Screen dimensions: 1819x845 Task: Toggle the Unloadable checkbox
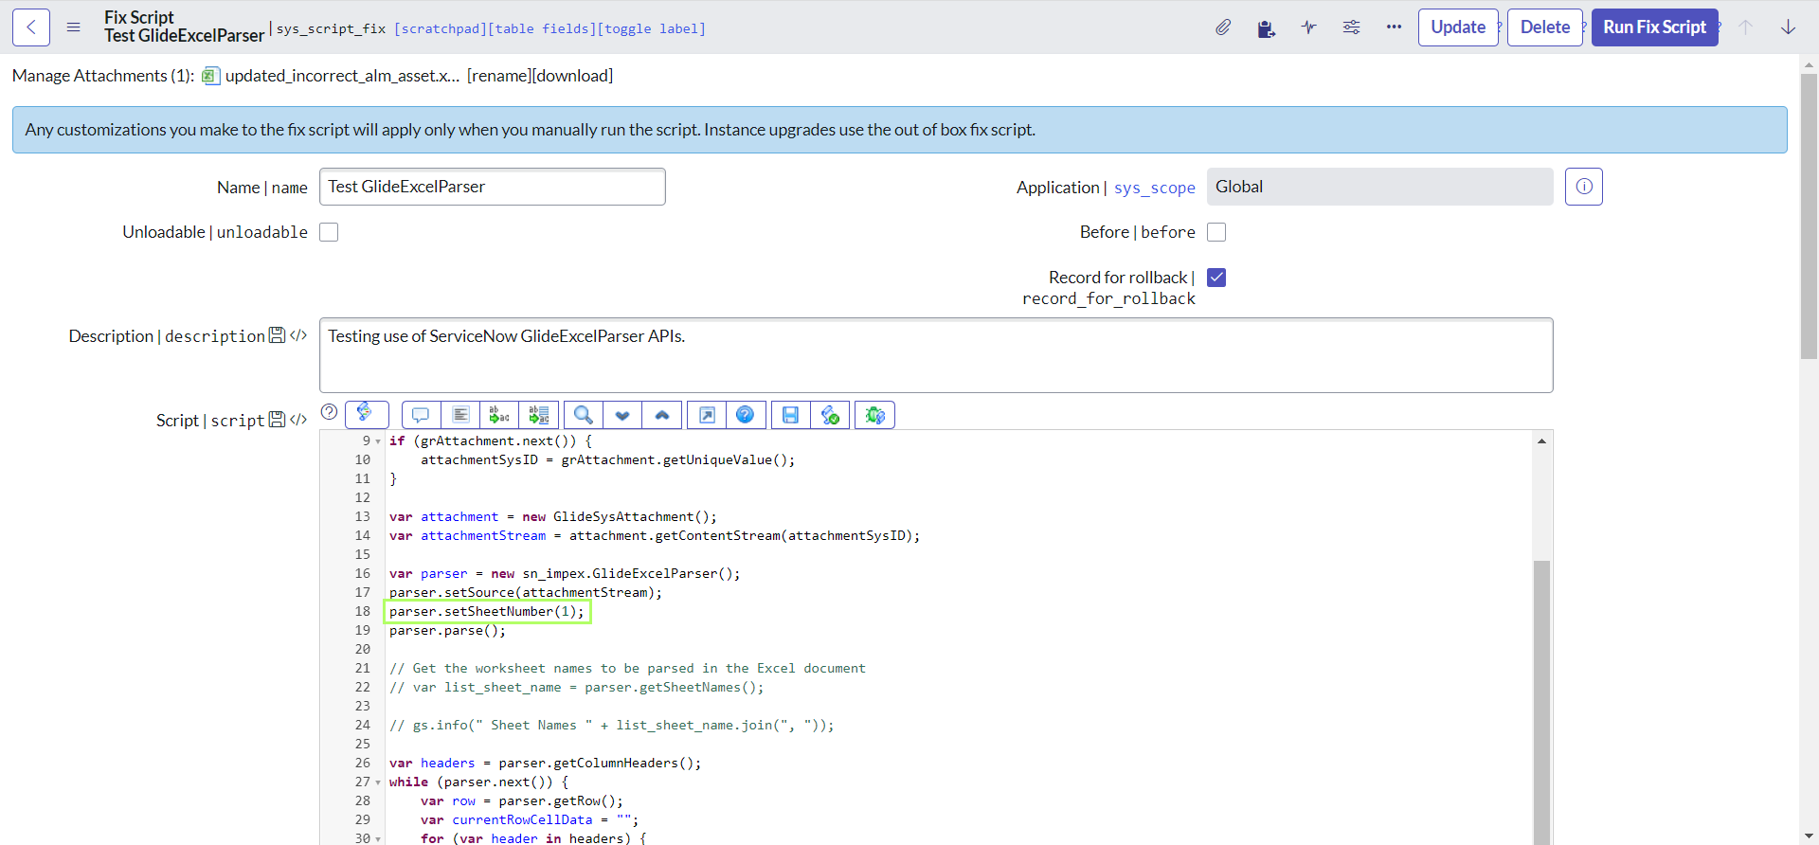click(329, 232)
